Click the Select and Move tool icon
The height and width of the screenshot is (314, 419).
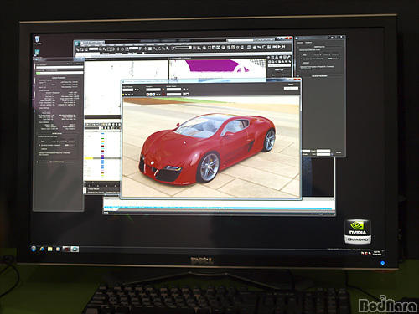pos(117,49)
